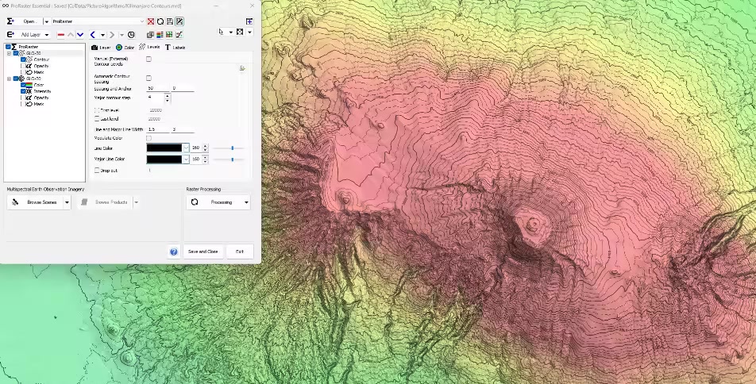The height and width of the screenshot is (384, 756).
Task: Click the Line Color black swatch
Action: 164,148
